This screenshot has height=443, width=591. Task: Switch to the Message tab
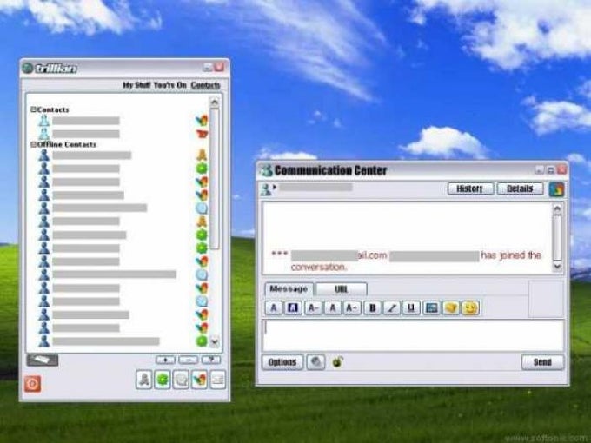(289, 289)
